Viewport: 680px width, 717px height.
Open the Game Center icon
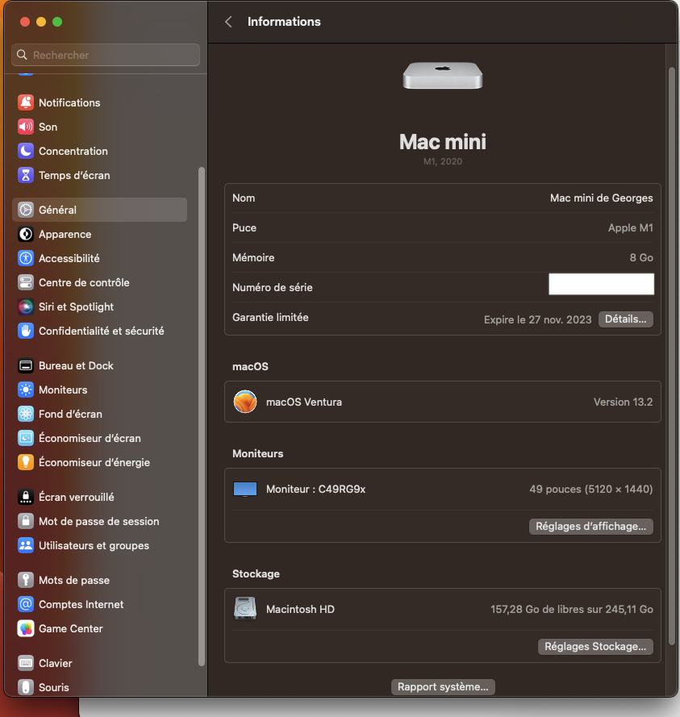point(26,629)
